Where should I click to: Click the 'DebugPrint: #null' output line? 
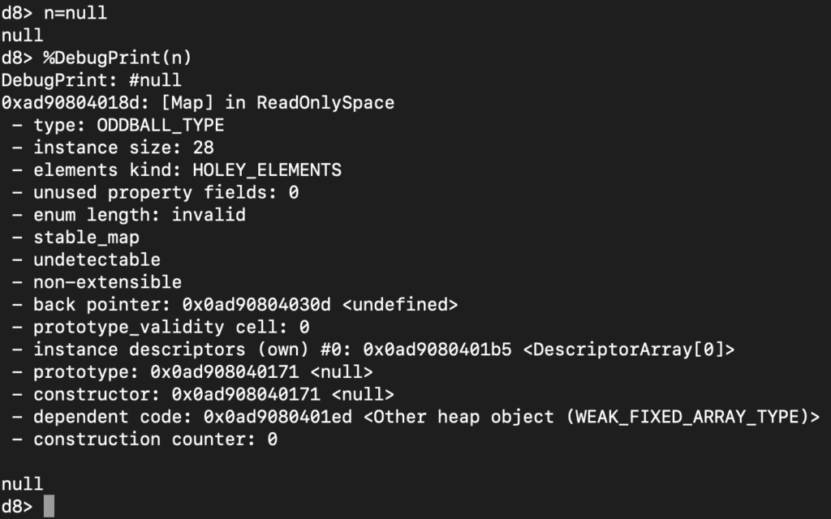click(91, 81)
